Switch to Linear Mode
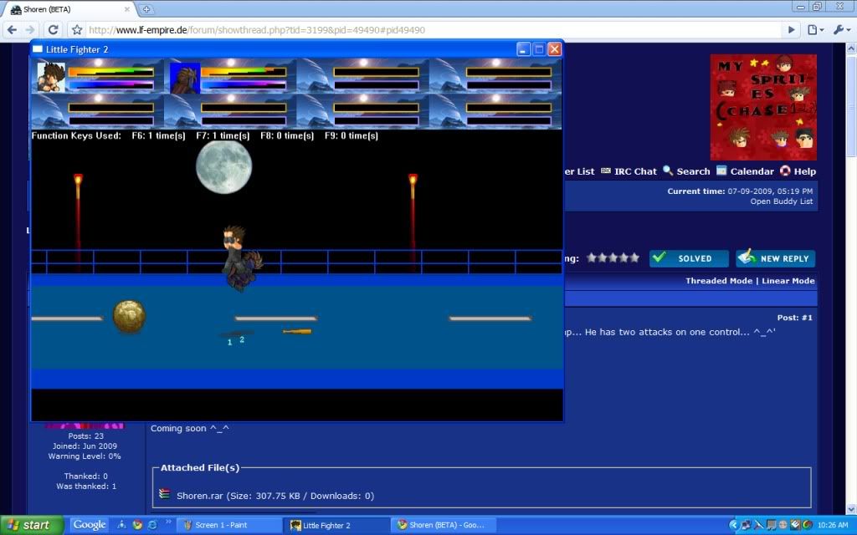The width and height of the screenshot is (857, 535). [786, 280]
